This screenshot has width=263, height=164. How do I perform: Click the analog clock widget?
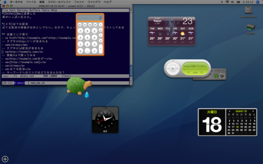105,120
